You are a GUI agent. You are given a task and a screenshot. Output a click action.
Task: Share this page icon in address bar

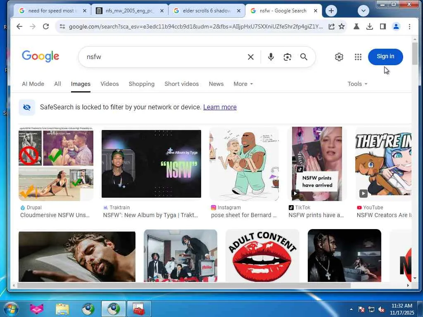(332, 26)
